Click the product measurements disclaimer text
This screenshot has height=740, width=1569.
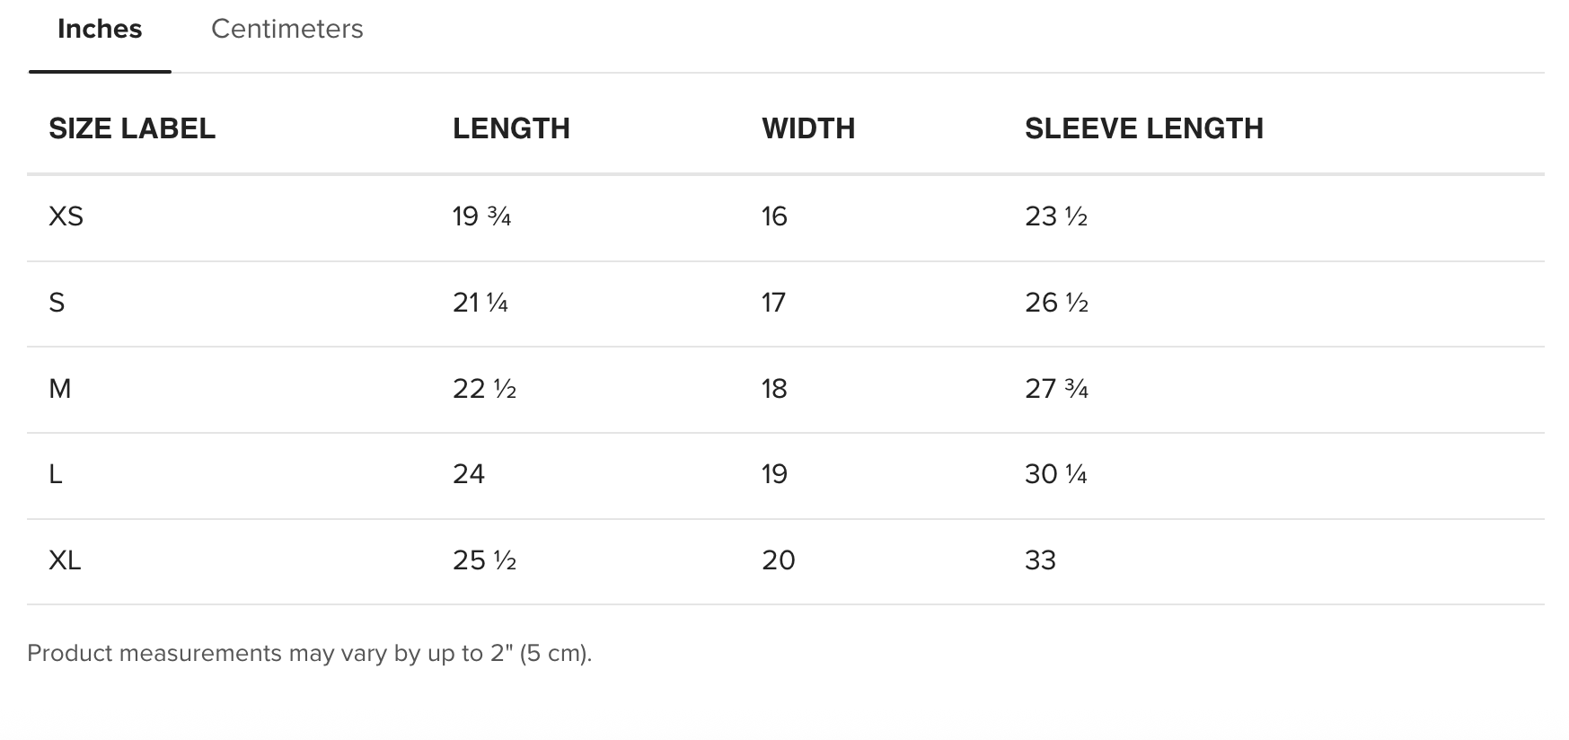310,653
